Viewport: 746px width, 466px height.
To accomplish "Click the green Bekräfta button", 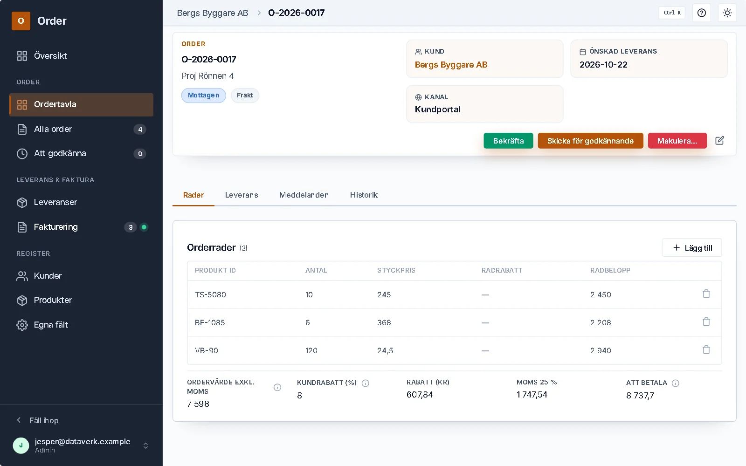I will tap(508, 141).
